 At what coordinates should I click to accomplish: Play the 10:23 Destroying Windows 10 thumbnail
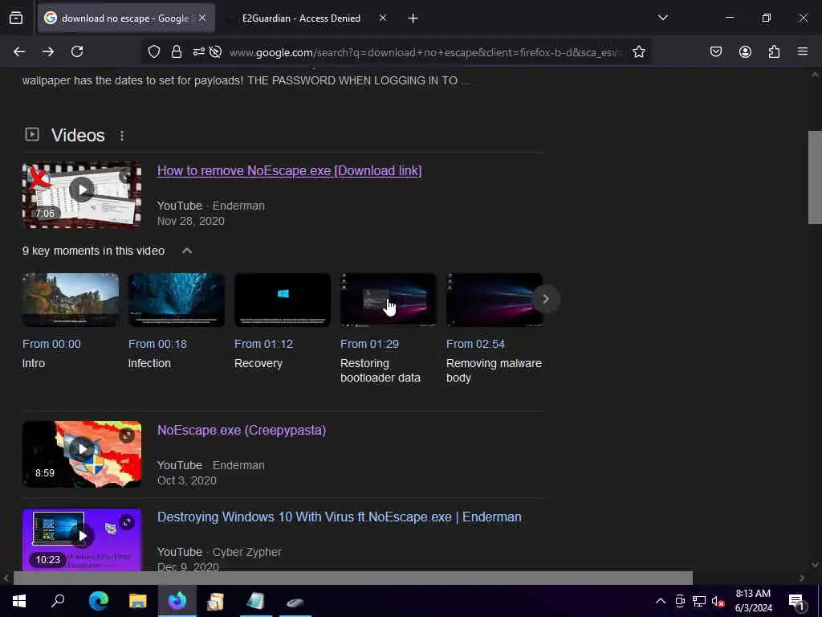82,539
